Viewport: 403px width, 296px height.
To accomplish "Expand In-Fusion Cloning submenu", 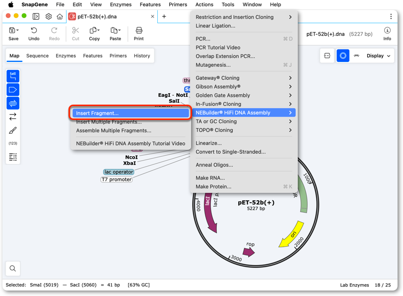I will click(x=243, y=104).
